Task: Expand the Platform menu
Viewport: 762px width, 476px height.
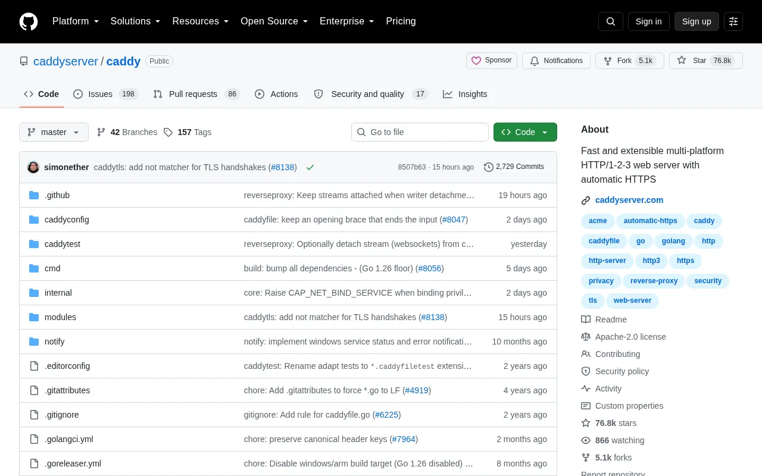Action: click(75, 21)
